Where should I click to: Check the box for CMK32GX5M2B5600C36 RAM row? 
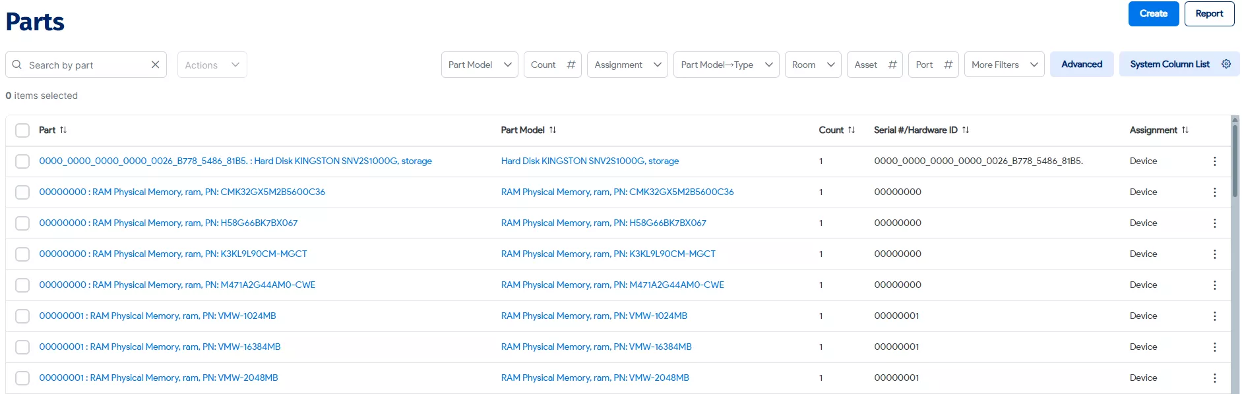pyautogui.click(x=22, y=192)
